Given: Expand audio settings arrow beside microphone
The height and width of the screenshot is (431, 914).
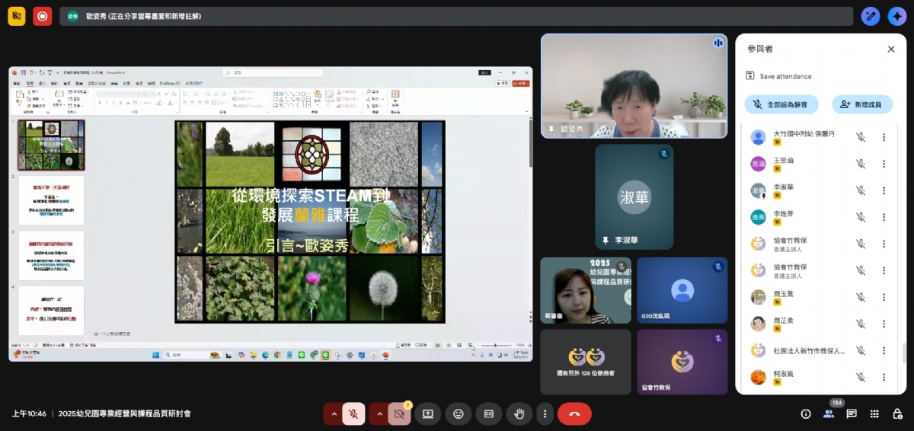Looking at the screenshot, I should tap(333, 413).
